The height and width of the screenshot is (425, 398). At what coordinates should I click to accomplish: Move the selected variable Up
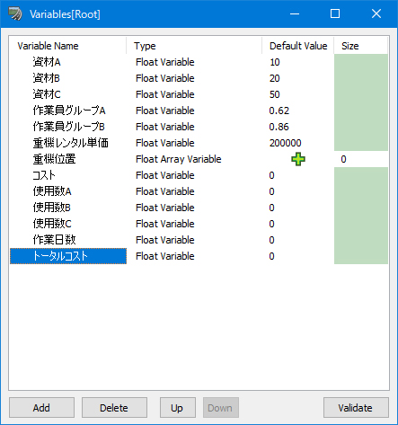point(177,408)
